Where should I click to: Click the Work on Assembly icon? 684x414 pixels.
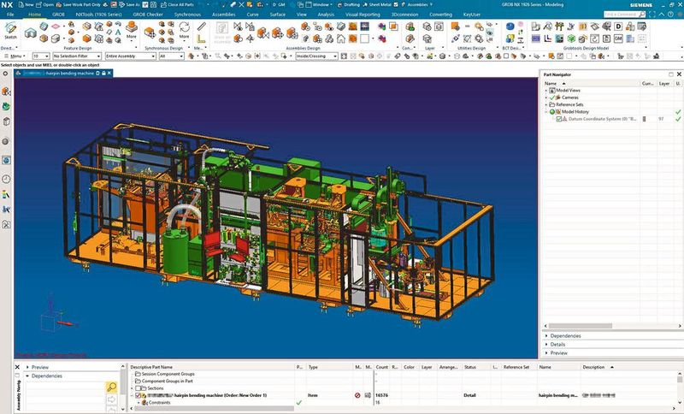(x=222, y=33)
